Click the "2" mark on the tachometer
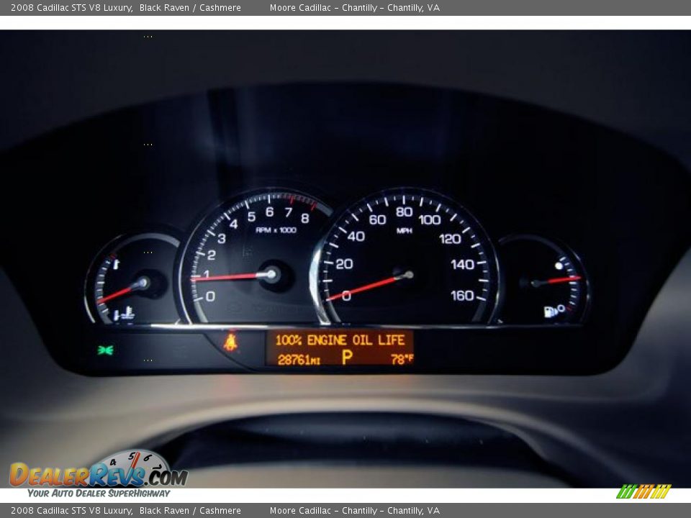Screen dimensions: 691x518 (212, 255)
